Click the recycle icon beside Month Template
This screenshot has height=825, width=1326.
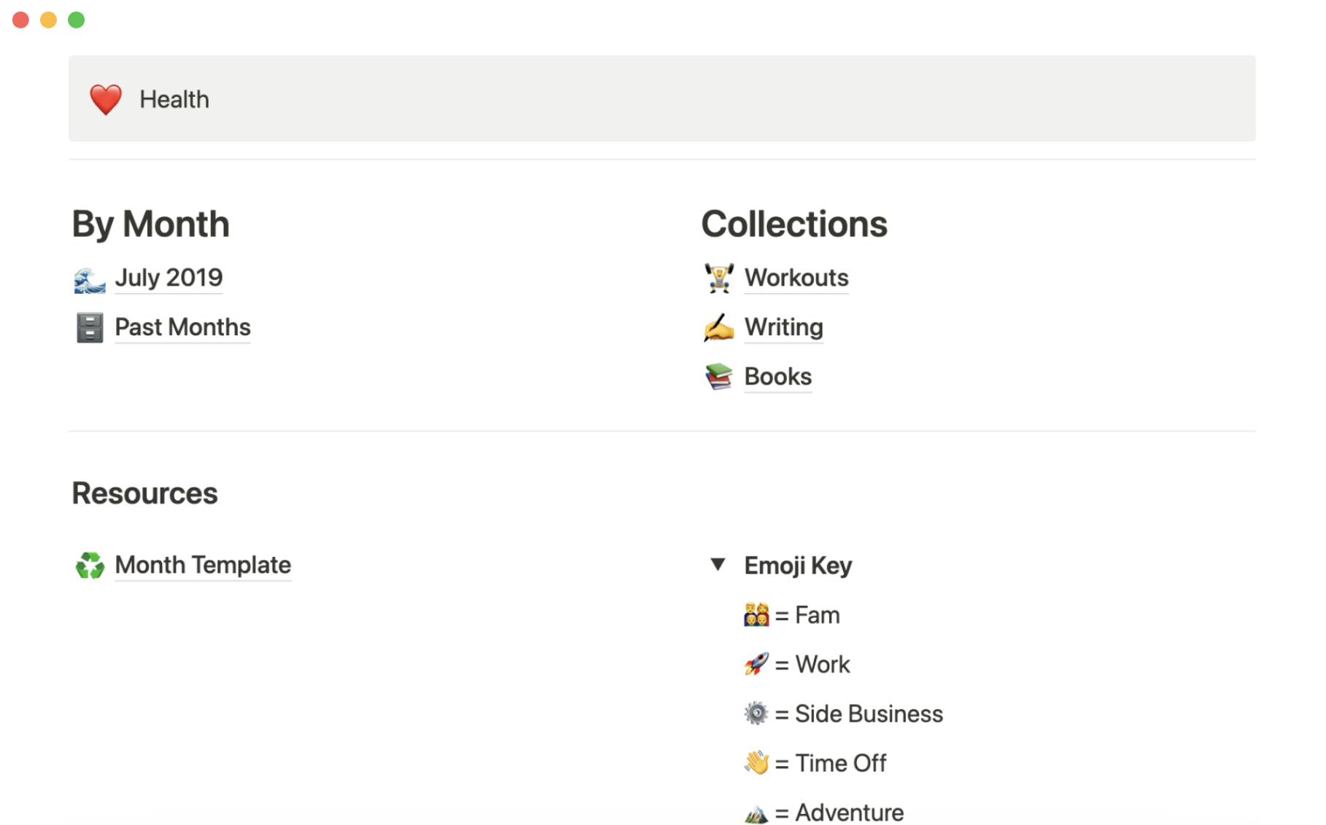89,565
